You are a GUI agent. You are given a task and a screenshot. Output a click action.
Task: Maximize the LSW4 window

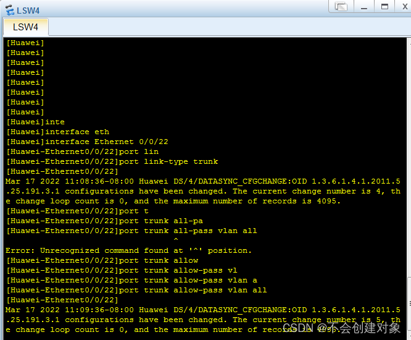click(384, 6)
